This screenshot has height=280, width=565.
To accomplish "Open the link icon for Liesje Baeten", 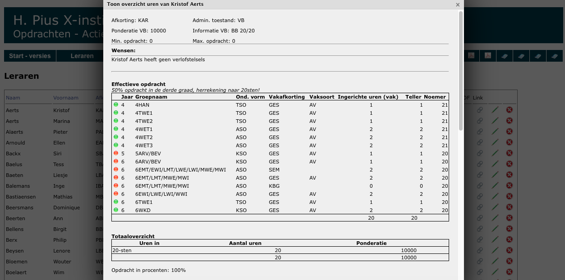I will (480, 175).
